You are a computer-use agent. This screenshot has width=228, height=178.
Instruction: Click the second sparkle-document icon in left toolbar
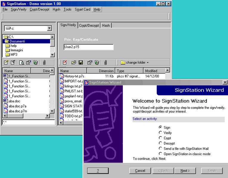[13, 63]
